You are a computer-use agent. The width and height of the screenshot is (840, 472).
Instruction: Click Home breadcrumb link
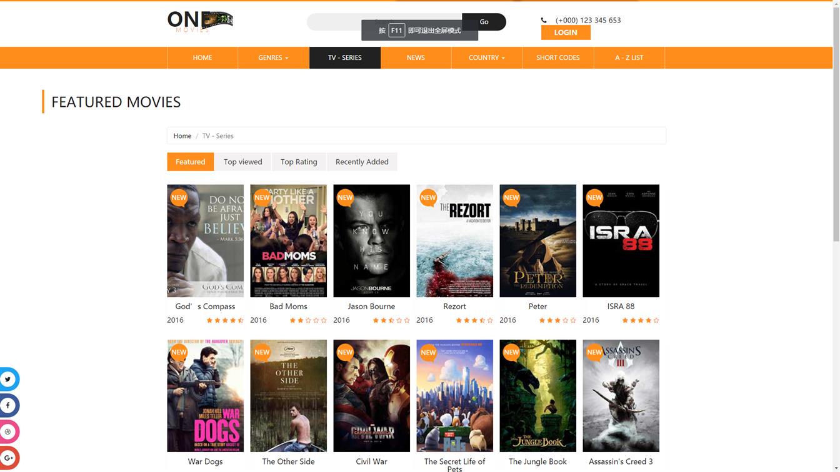click(182, 135)
